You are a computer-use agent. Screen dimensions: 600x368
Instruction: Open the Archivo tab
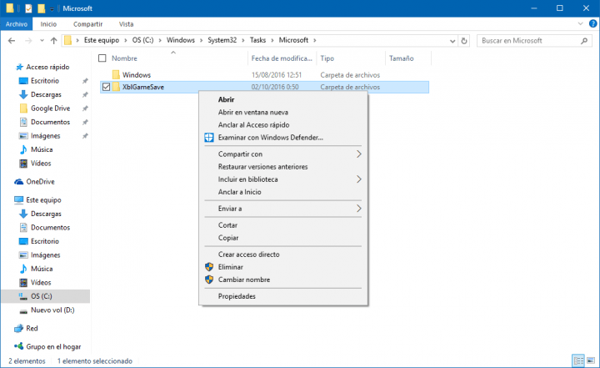(x=17, y=23)
